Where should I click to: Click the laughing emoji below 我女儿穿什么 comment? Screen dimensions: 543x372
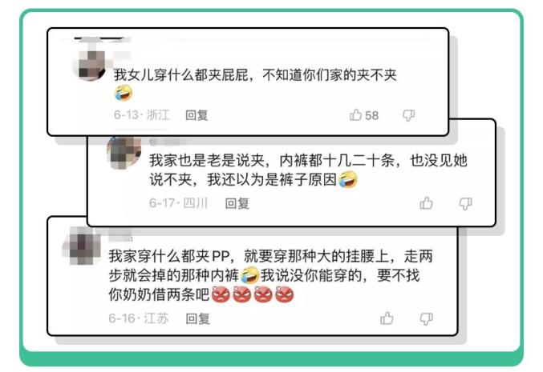coord(124,94)
